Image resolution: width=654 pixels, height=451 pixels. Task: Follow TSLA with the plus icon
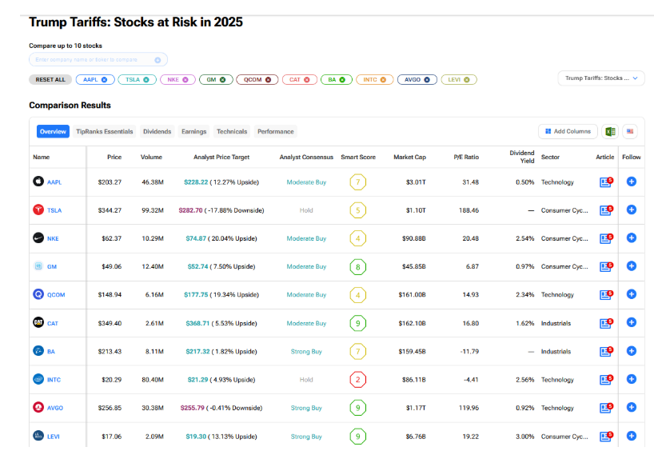pyautogui.click(x=632, y=210)
